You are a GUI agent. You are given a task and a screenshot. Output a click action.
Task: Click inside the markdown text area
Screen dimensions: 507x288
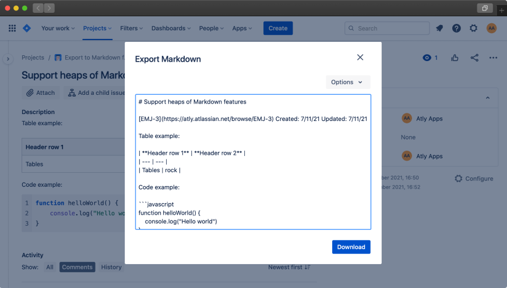pyautogui.click(x=253, y=162)
